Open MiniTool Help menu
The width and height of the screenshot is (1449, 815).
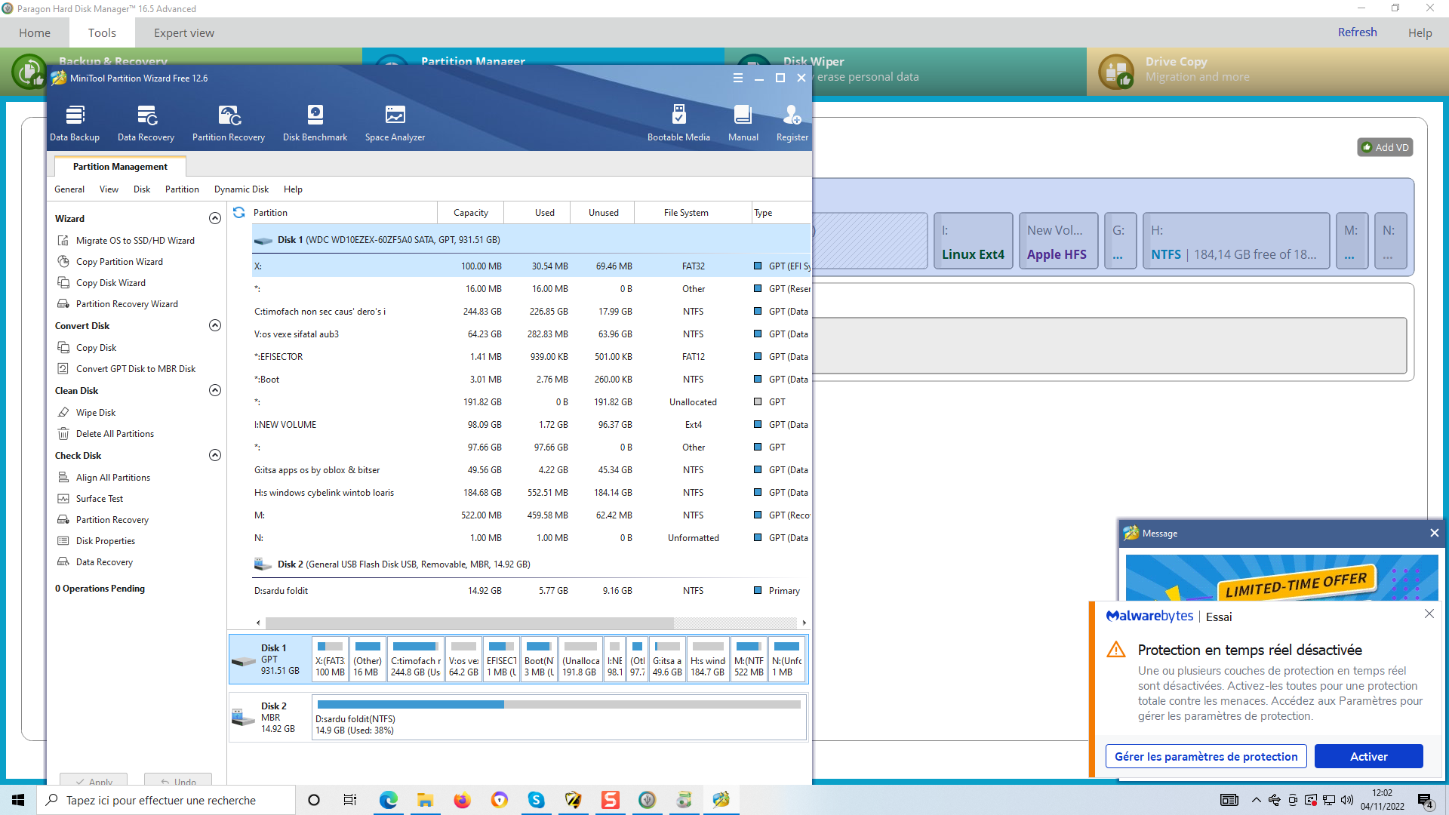click(x=293, y=189)
